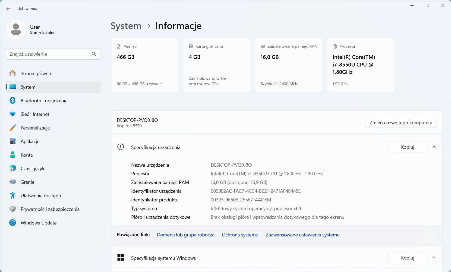Open Ochrona systemu link
The image size is (451, 272).
pyautogui.click(x=240, y=235)
